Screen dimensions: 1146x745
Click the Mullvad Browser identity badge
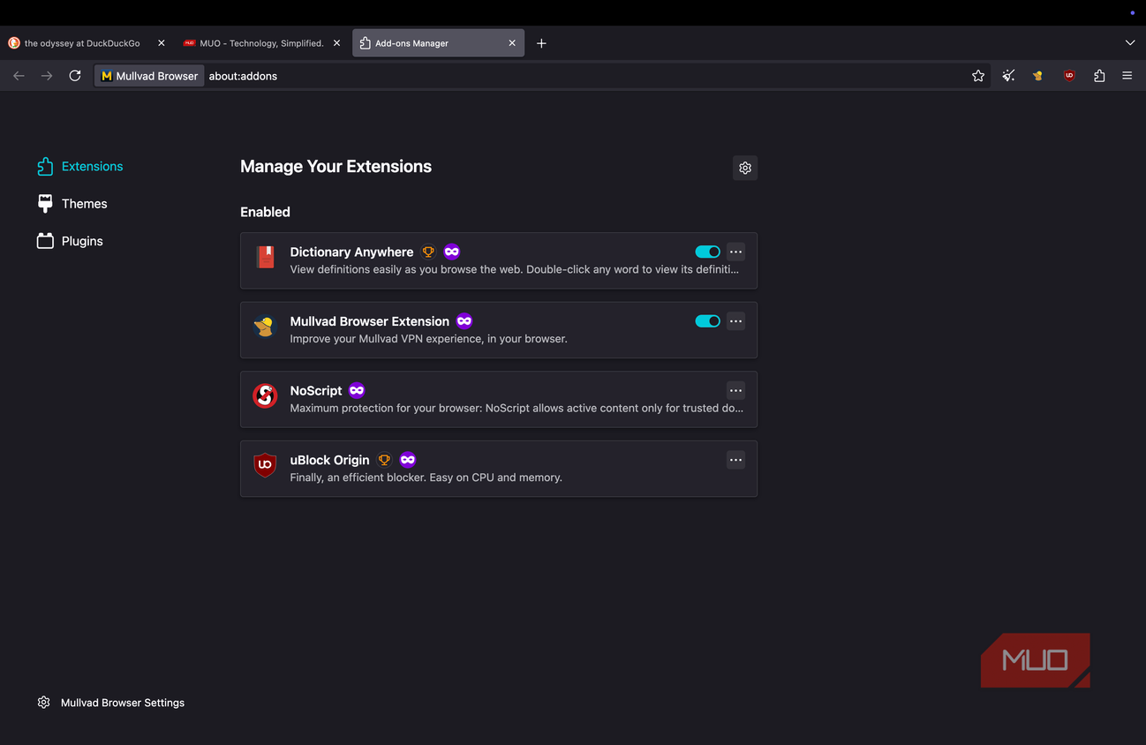tap(150, 76)
